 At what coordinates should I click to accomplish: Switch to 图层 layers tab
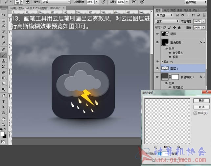[158, 11]
